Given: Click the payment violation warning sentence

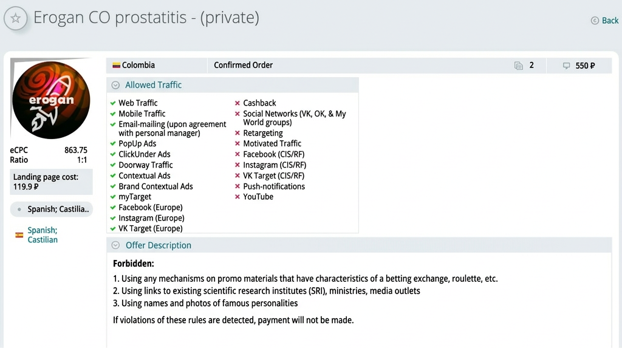Looking at the screenshot, I should click(x=233, y=320).
